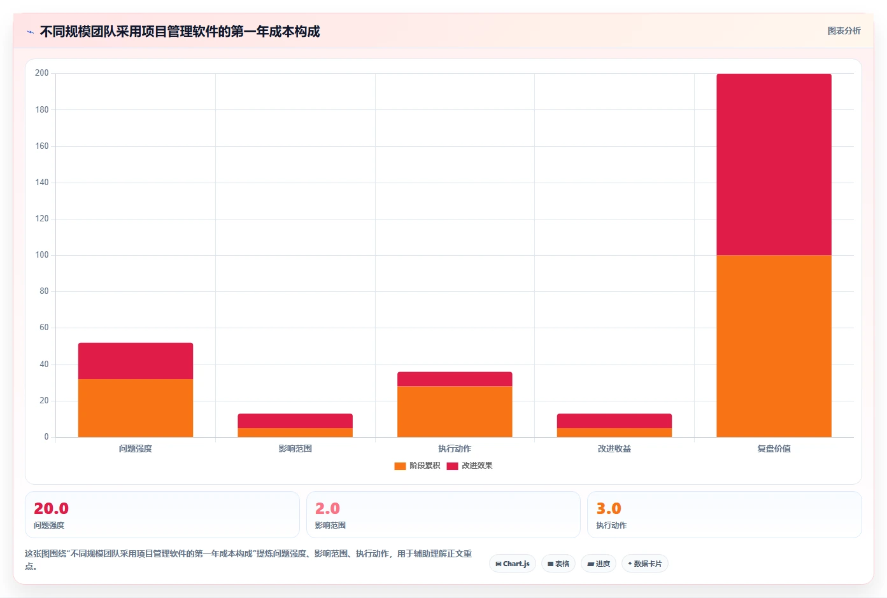Click the 改进收益 x-axis label
This screenshot has width=887, height=598.
[x=614, y=448]
